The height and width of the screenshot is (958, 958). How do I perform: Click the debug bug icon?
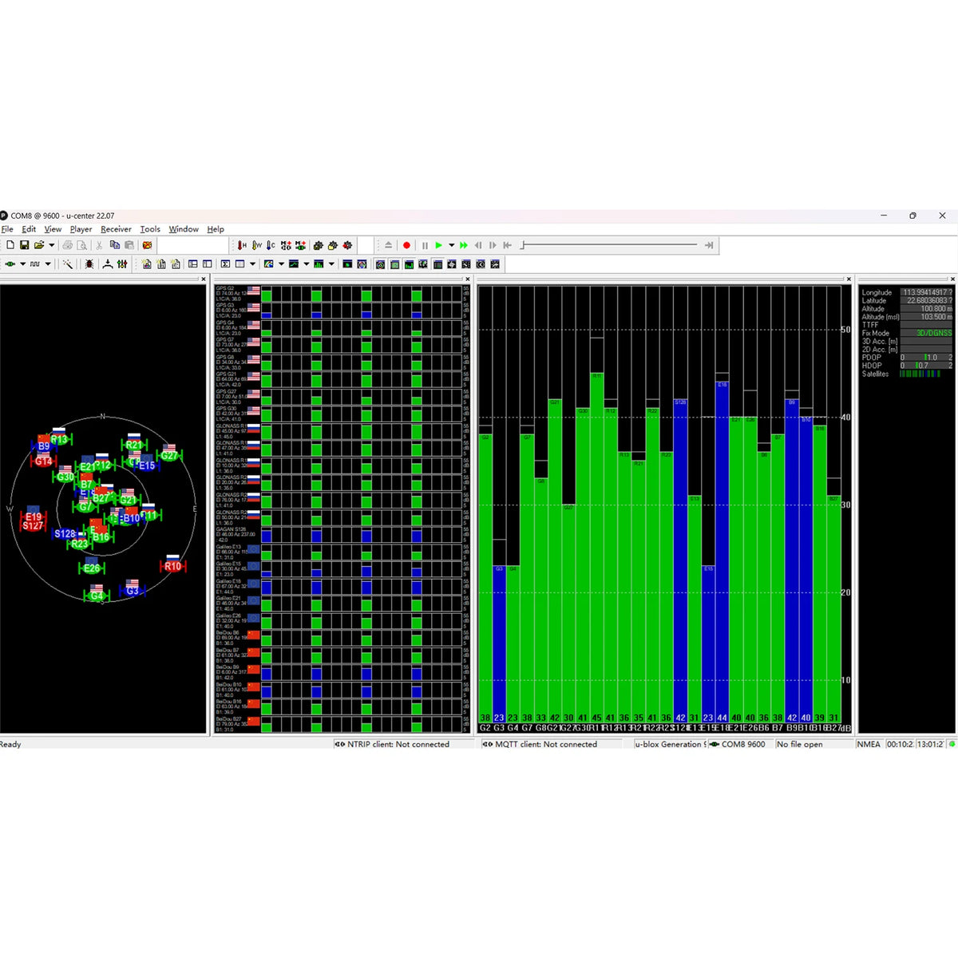click(x=89, y=263)
